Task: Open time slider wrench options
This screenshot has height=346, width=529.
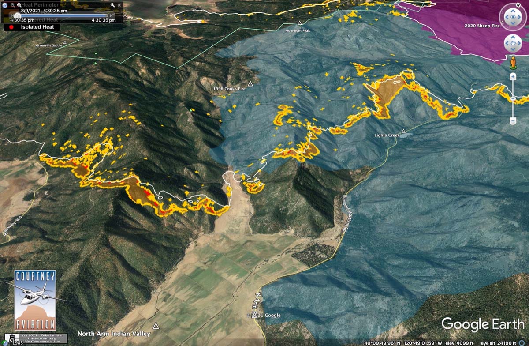Action: click(x=112, y=5)
